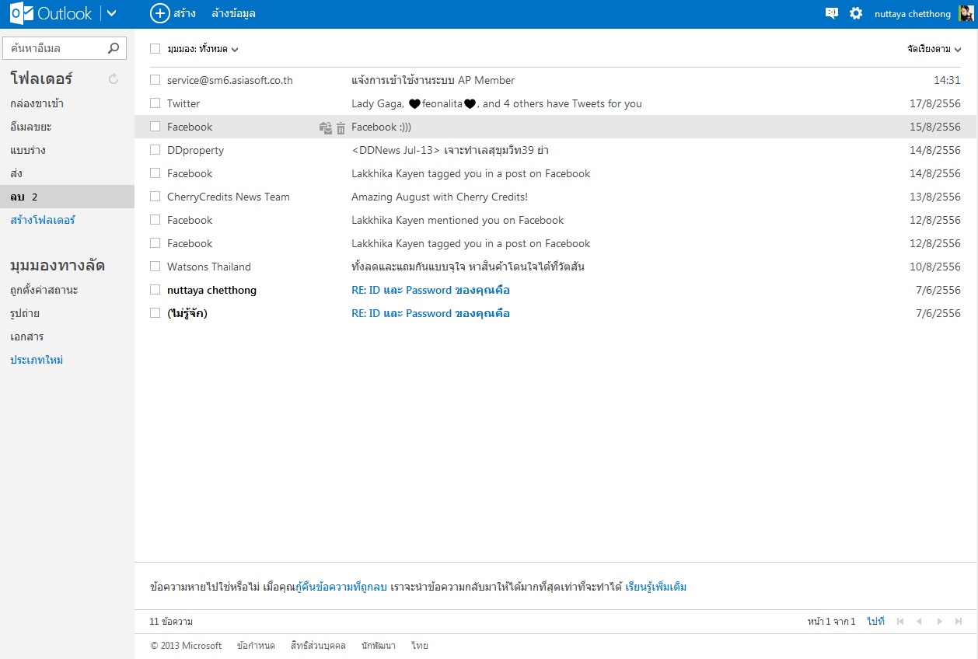Open the กล่องขาเข้า inbox folder

[x=37, y=103]
